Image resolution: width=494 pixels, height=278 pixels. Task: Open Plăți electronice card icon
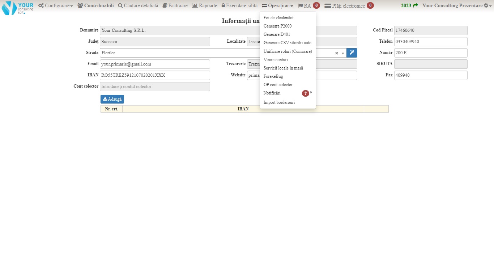coord(328,6)
